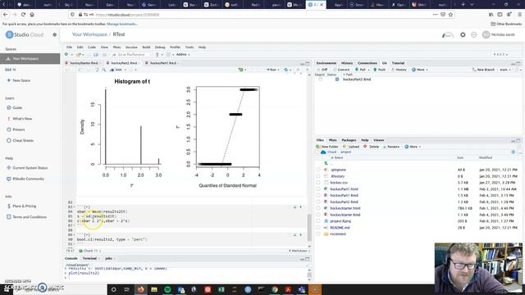Click the New File icon in RStudio toolbar

tap(66, 55)
